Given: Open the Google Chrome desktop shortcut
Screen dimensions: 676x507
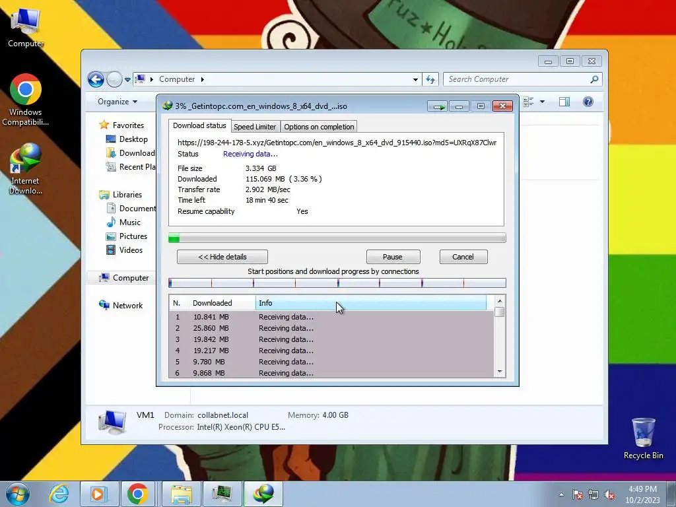Looking at the screenshot, I should click(26, 100).
